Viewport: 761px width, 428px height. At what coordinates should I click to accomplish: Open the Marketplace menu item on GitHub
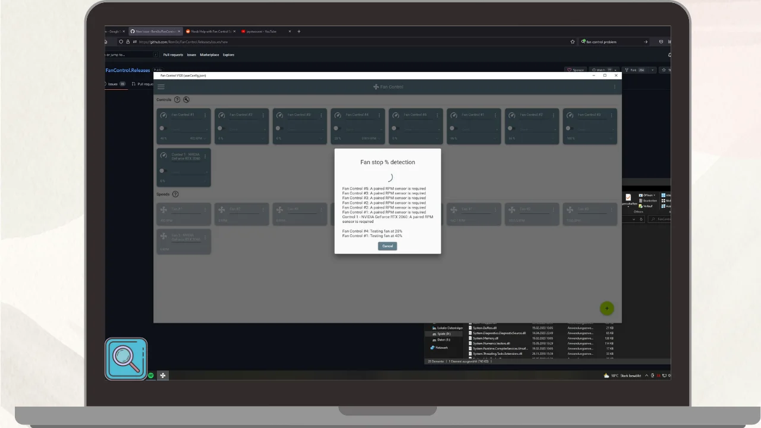click(x=209, y=55)
